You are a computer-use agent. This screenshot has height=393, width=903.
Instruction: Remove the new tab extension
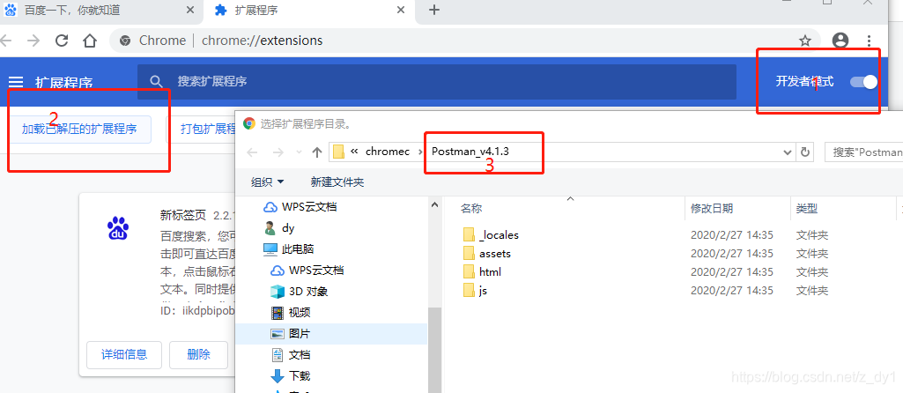point(199,355)
